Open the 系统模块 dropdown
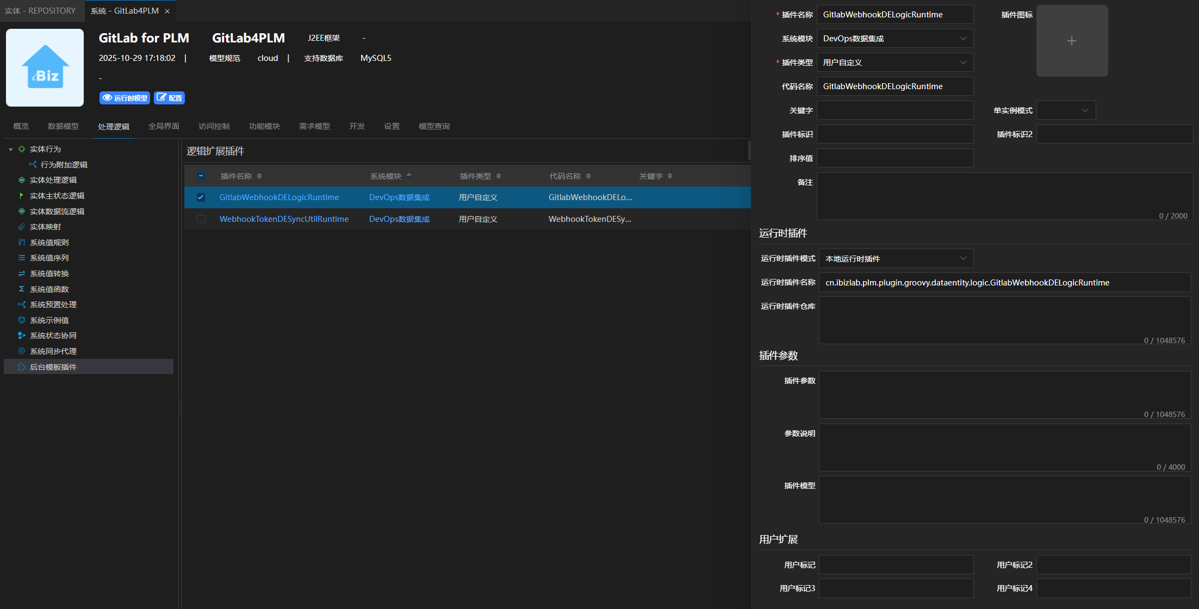 tap(894, 39)
